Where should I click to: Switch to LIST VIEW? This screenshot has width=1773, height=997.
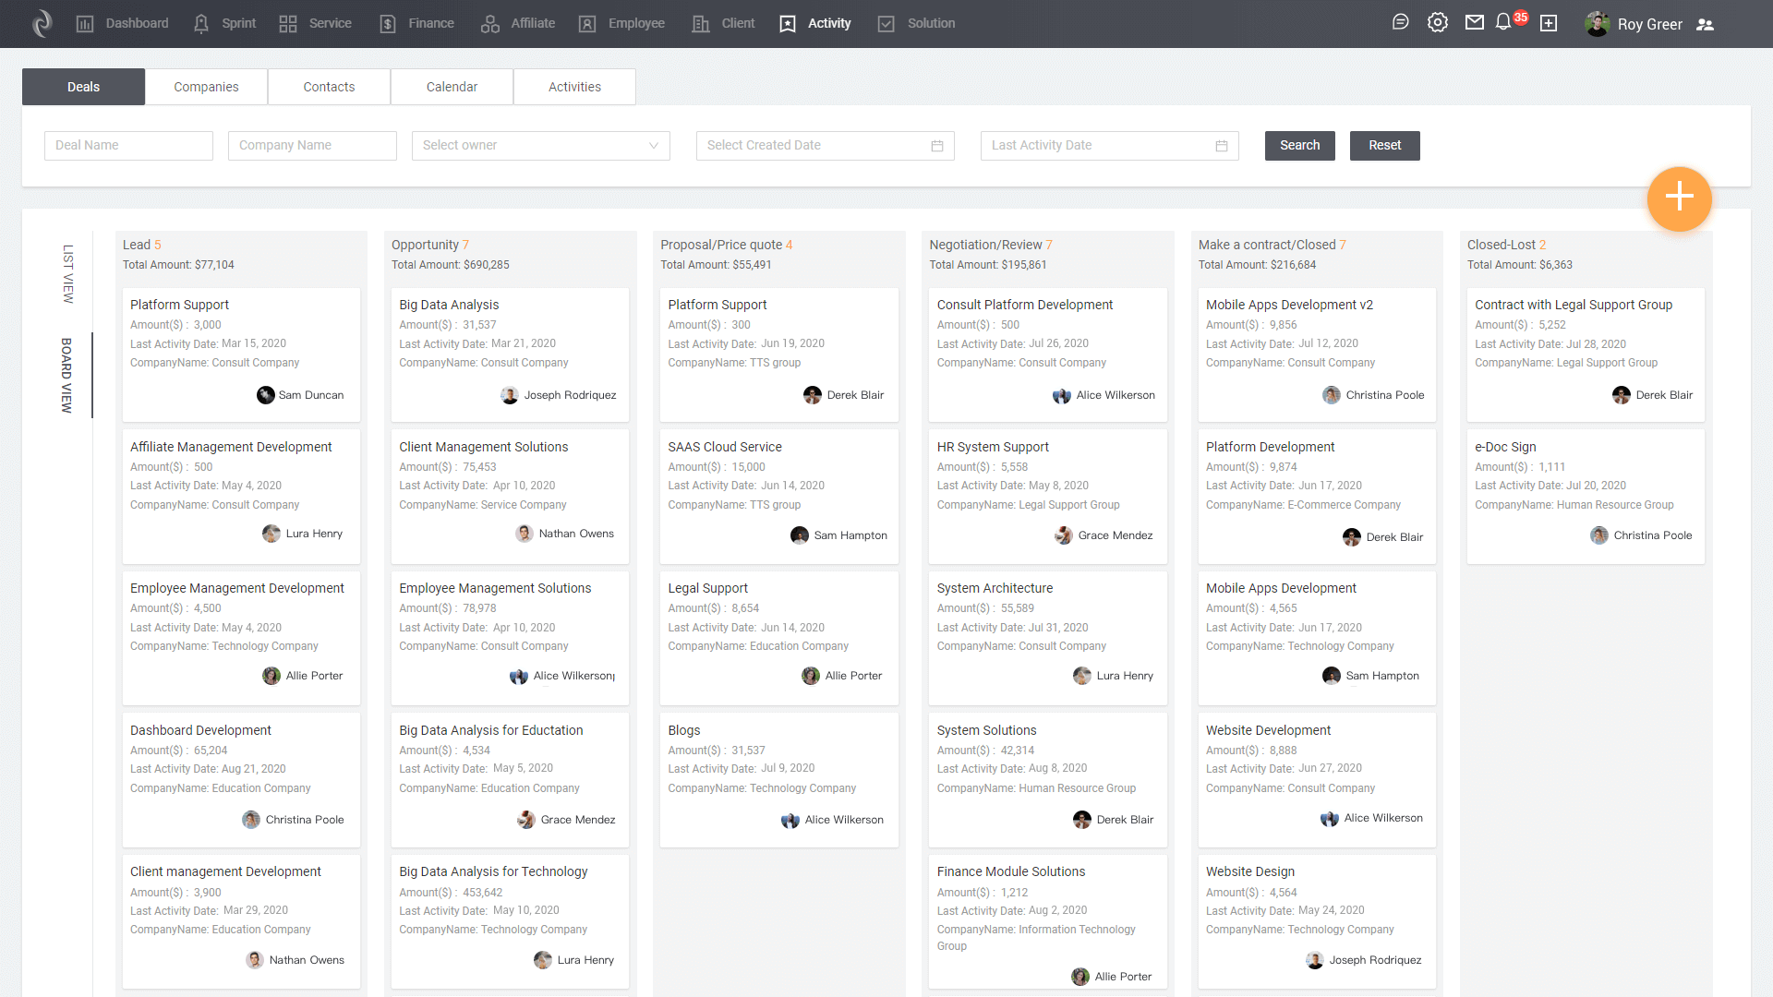click(x=67, y=273)
